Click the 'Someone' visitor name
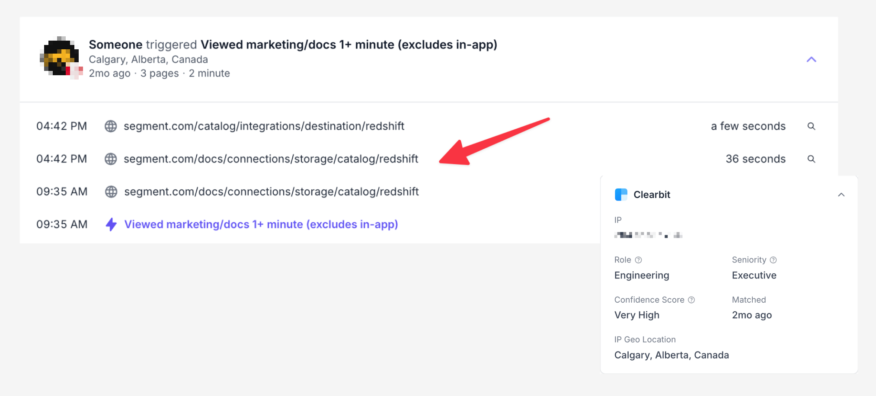Screen dimensions: 876x396 tap(116, 45)
